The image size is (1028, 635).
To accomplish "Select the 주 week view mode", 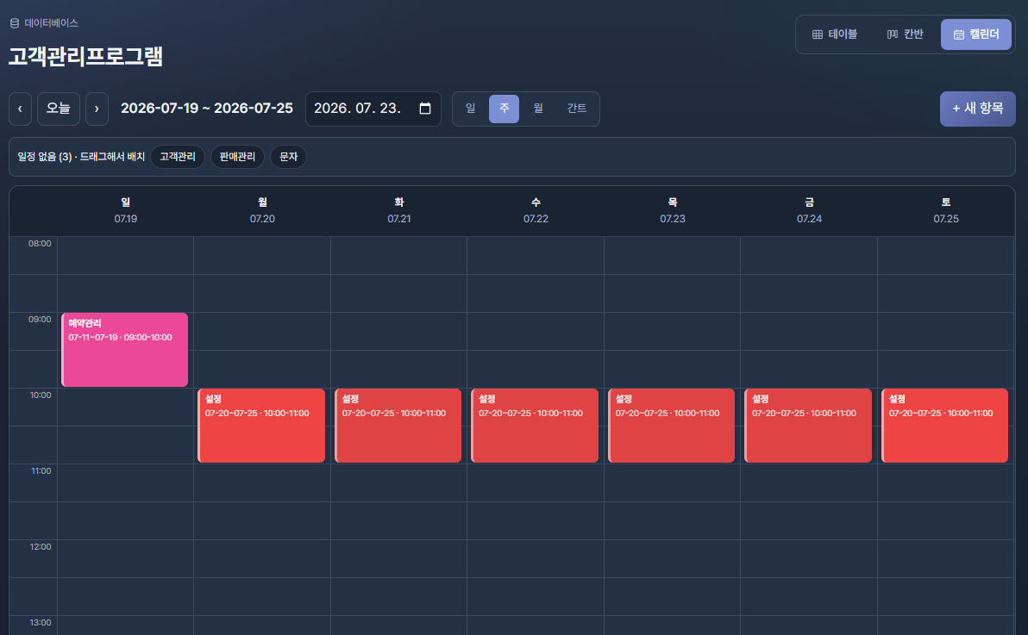I will coord(505,109).
